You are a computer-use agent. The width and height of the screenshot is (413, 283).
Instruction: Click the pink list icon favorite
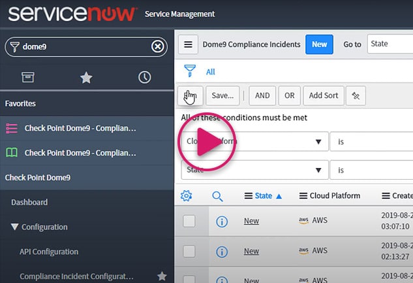pos(12,129)
